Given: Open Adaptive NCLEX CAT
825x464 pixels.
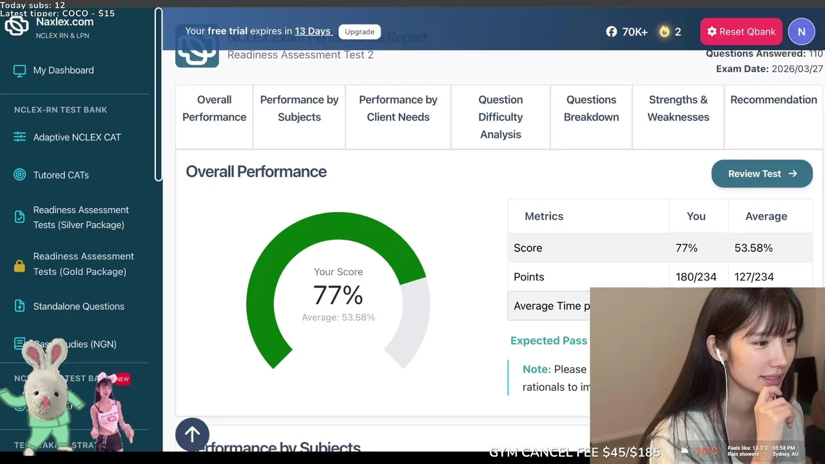Looking at the screenshot, I should click(77, 137).
